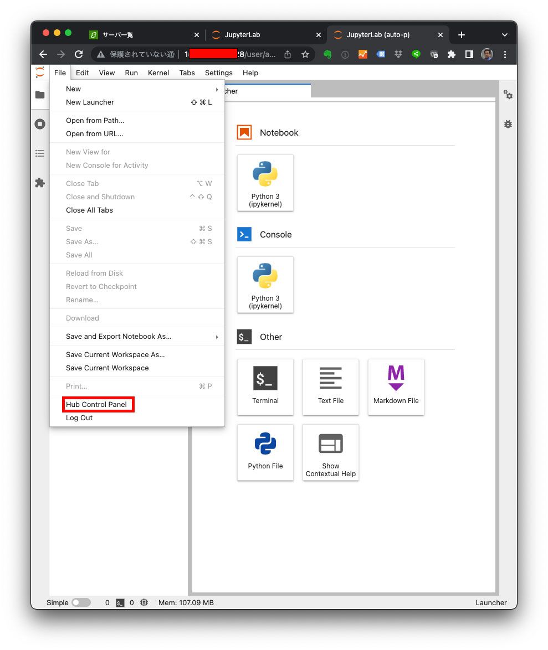Image resolution: width=548 pixels, height=650 pixels.
Task: Choose Open from URL...
Action: (x=137, y=133)
